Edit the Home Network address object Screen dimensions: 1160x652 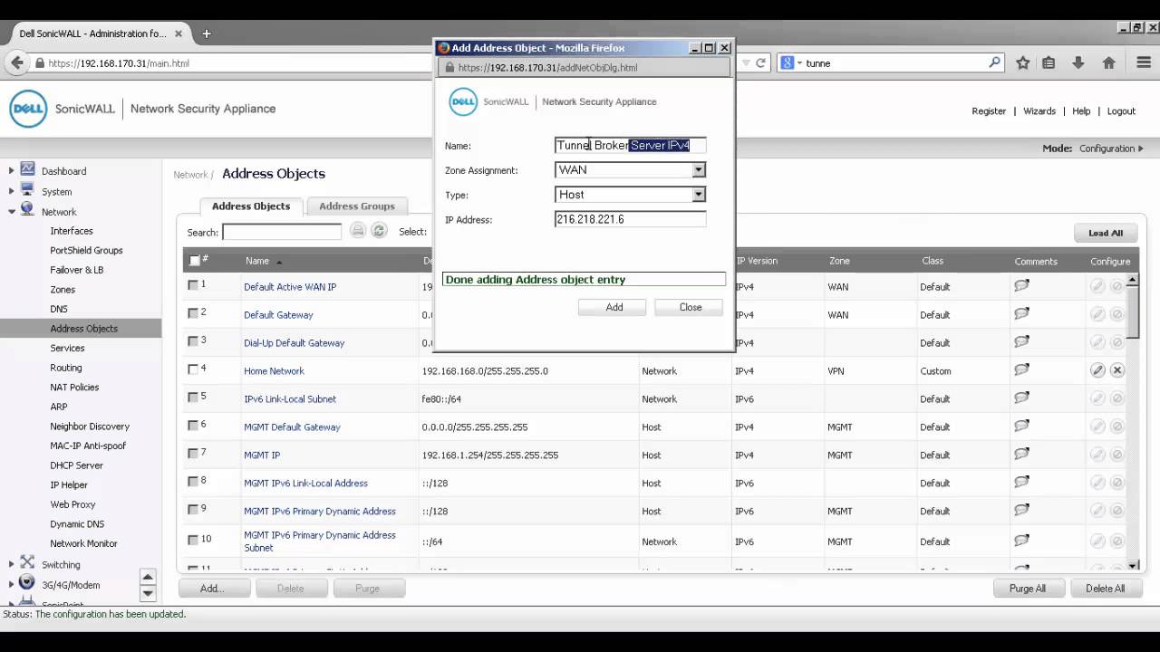point(1097,370)
